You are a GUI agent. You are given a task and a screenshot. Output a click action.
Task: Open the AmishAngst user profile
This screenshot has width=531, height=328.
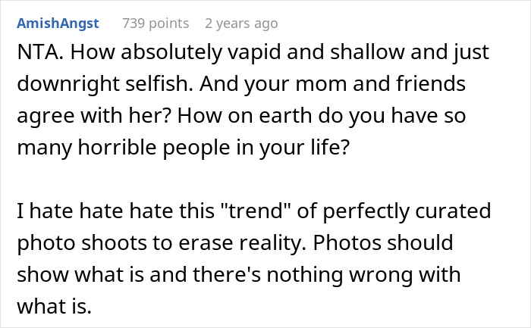click(x=58, y=23)
